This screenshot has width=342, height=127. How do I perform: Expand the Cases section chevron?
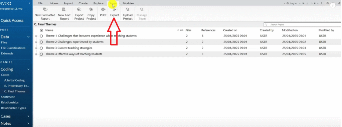coord(28,116)
